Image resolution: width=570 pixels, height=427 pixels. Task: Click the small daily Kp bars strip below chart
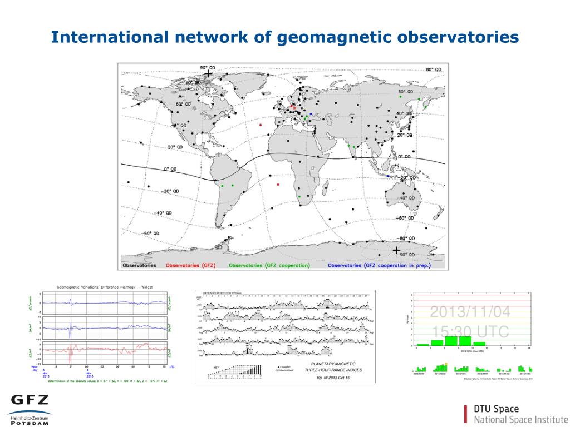(473, 368)
